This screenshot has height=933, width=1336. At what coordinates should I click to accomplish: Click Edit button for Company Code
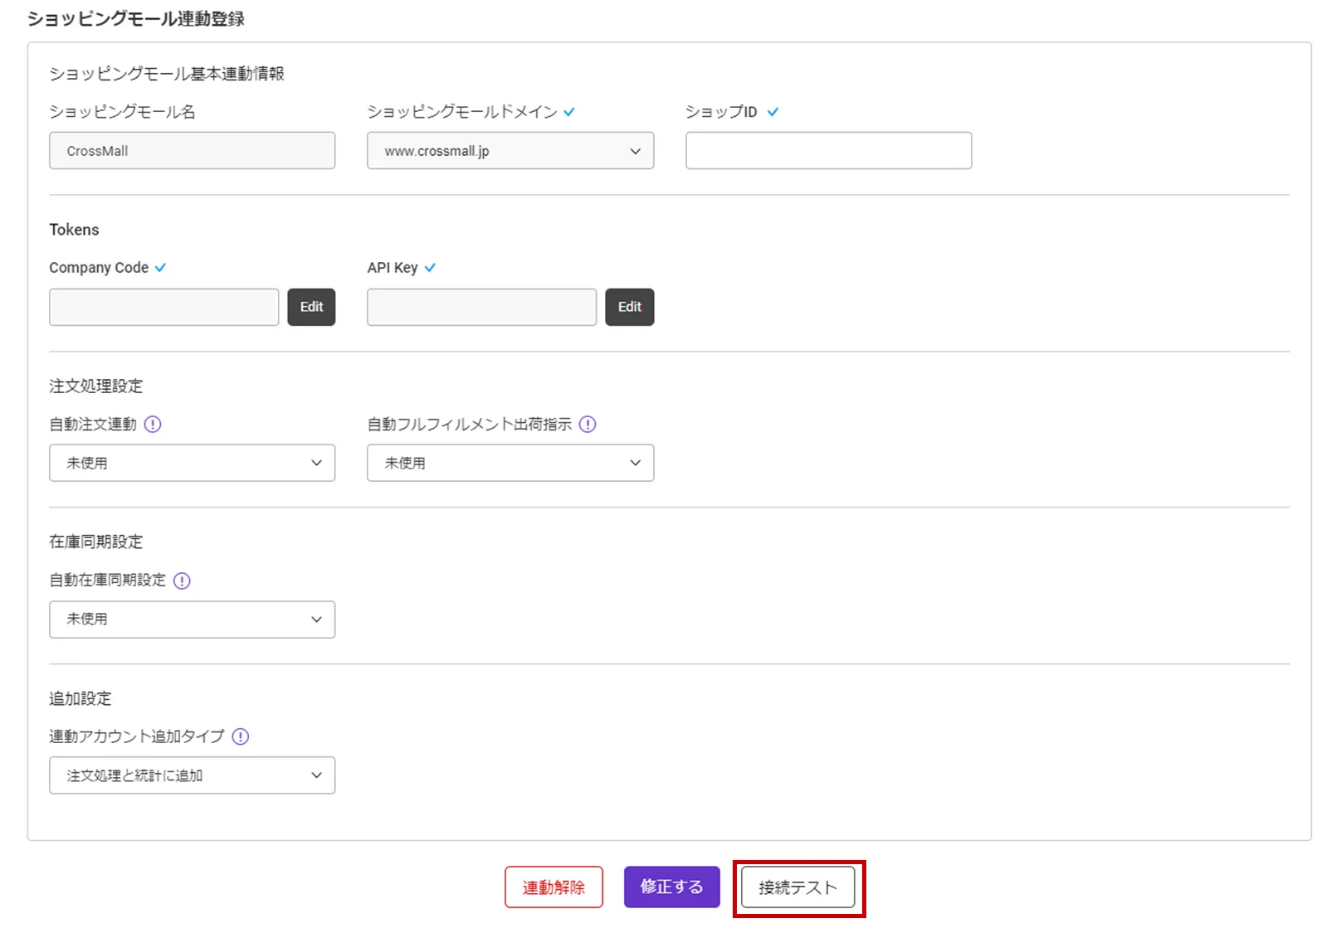click(x=311, y=307)
